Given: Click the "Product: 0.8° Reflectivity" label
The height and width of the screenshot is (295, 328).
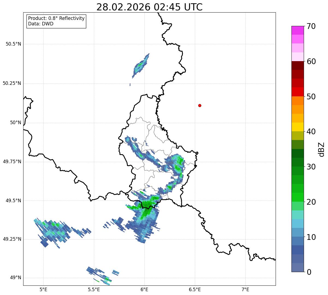Looking at the screenshot, I should click(x=56, y=18).
